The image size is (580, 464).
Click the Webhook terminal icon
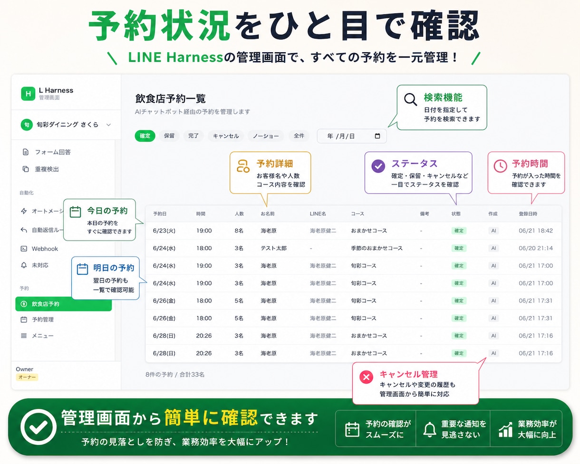click(24, 249)
